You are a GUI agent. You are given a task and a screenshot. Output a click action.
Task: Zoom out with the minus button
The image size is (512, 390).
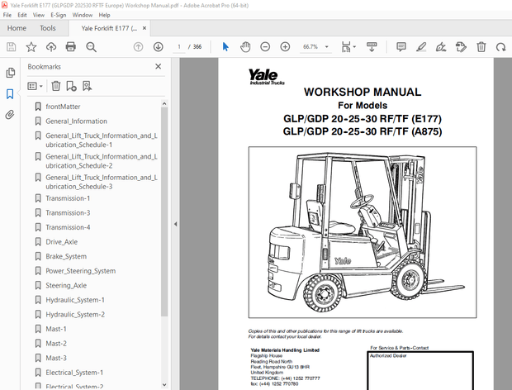265,47
